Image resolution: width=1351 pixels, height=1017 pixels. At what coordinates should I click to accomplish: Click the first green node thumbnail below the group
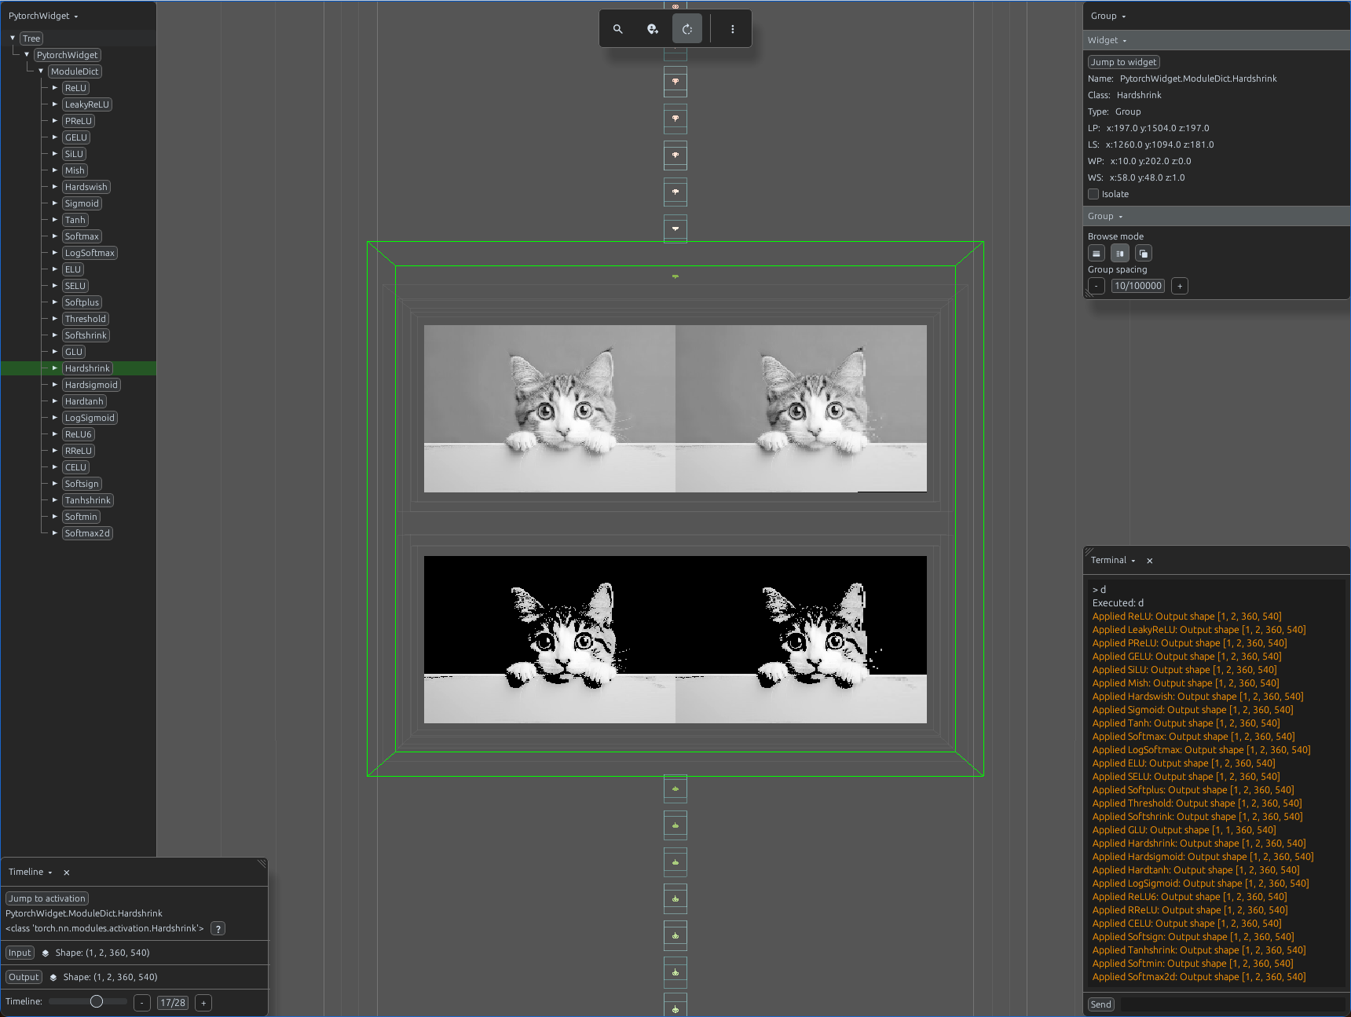(675, 788)
